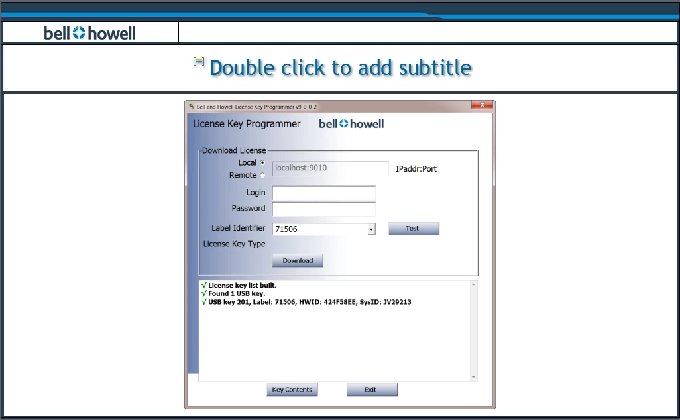Click the License Key Programmer heading text
The width and height of the screenshot is (680, 420).
pyautogui.click(x=247, y=124)
